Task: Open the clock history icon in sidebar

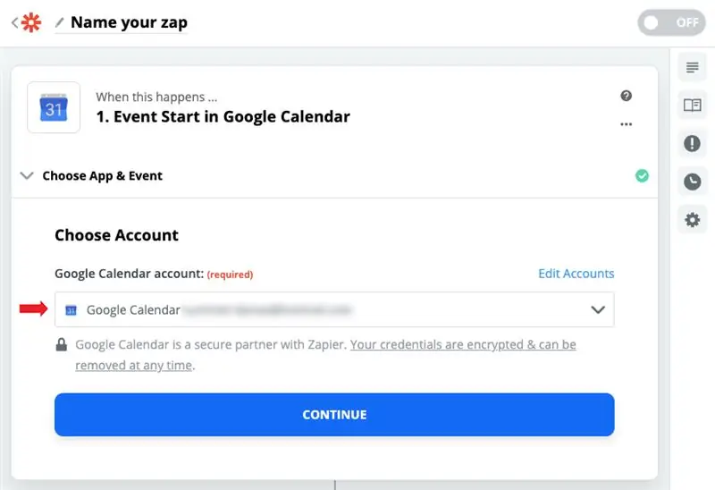Action: tap(692, 182)
